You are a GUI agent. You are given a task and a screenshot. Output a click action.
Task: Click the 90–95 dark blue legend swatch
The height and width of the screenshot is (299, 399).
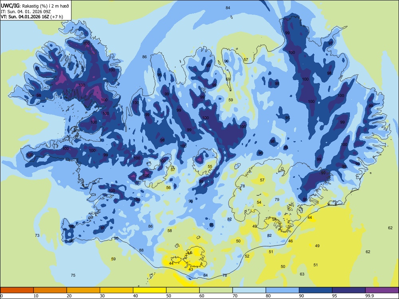point(316,290)
